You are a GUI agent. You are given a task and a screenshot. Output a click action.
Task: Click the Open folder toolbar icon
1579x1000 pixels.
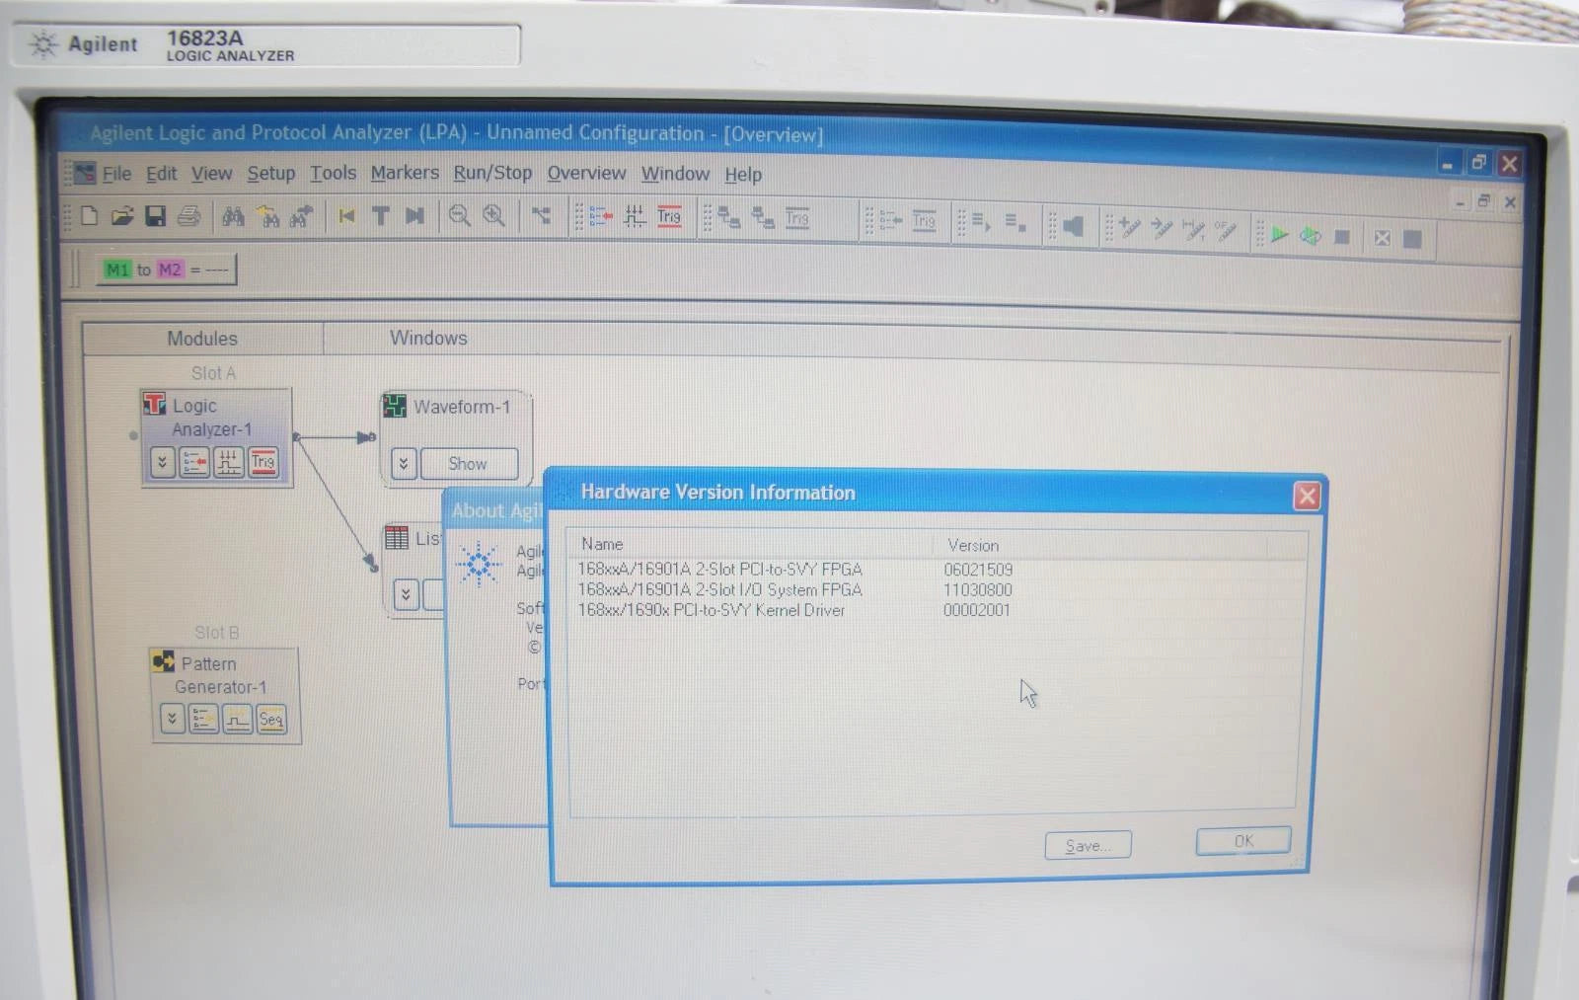121,215
